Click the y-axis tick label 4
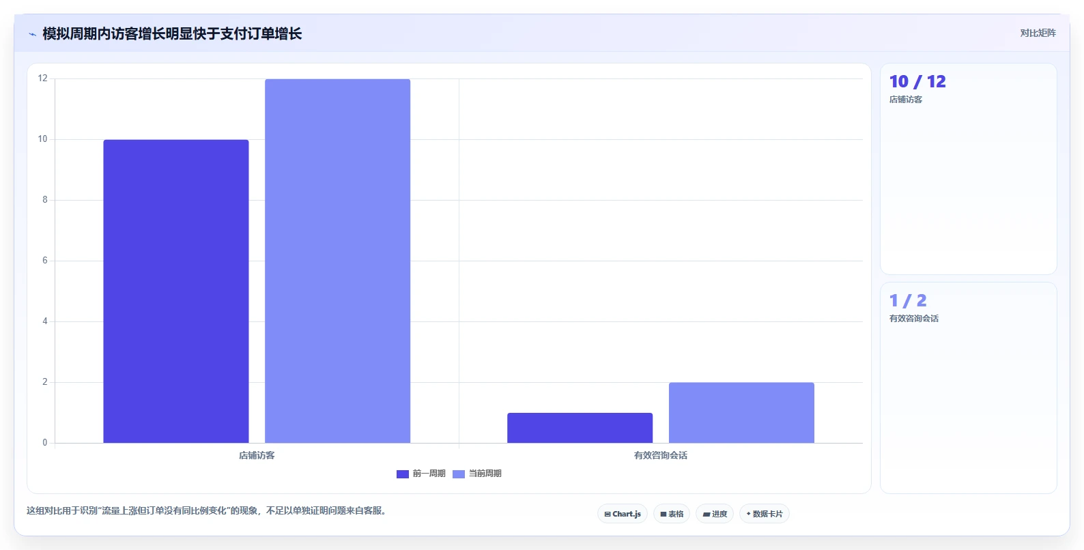This screenshot has height=550, width=1084. tap(45, 321)
